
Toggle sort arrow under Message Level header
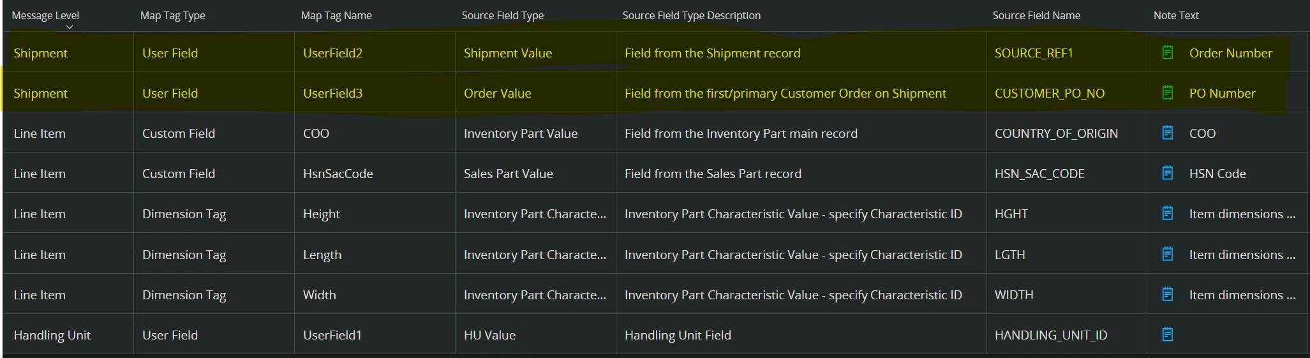[x=70, y=27]
